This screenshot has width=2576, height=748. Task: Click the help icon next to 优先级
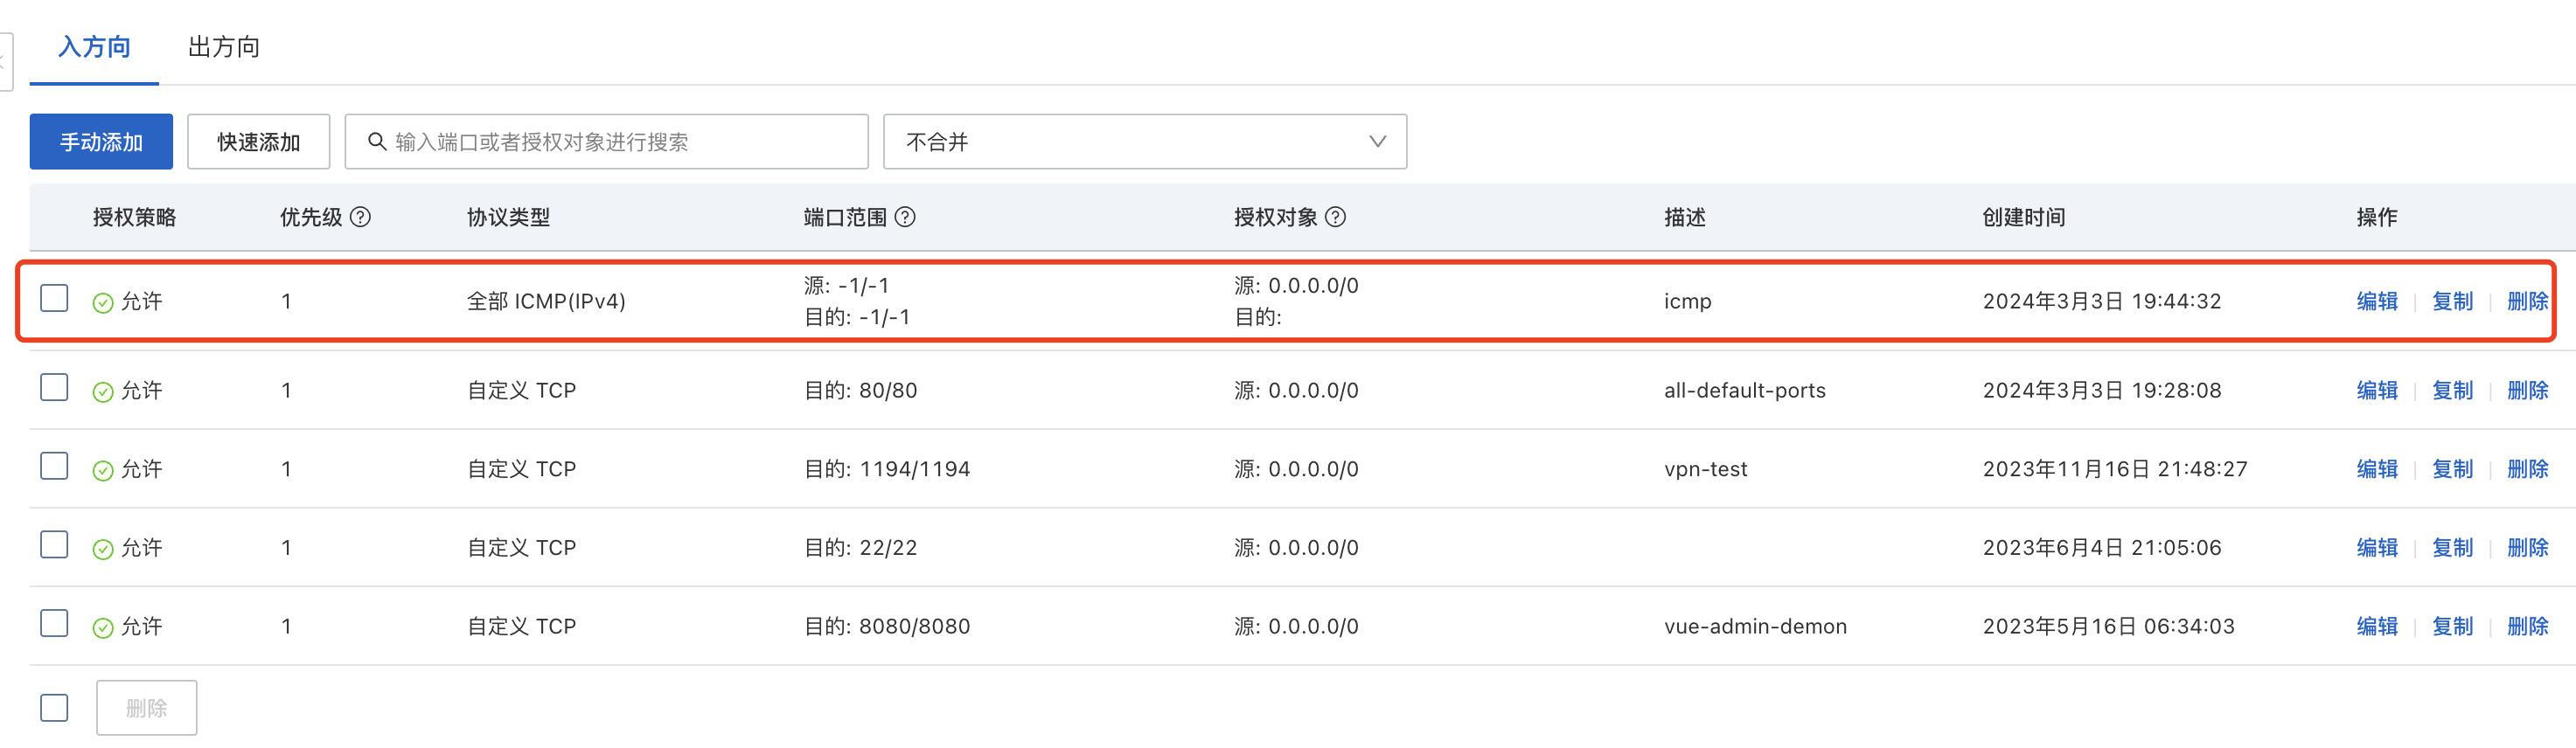pos(361,217)
